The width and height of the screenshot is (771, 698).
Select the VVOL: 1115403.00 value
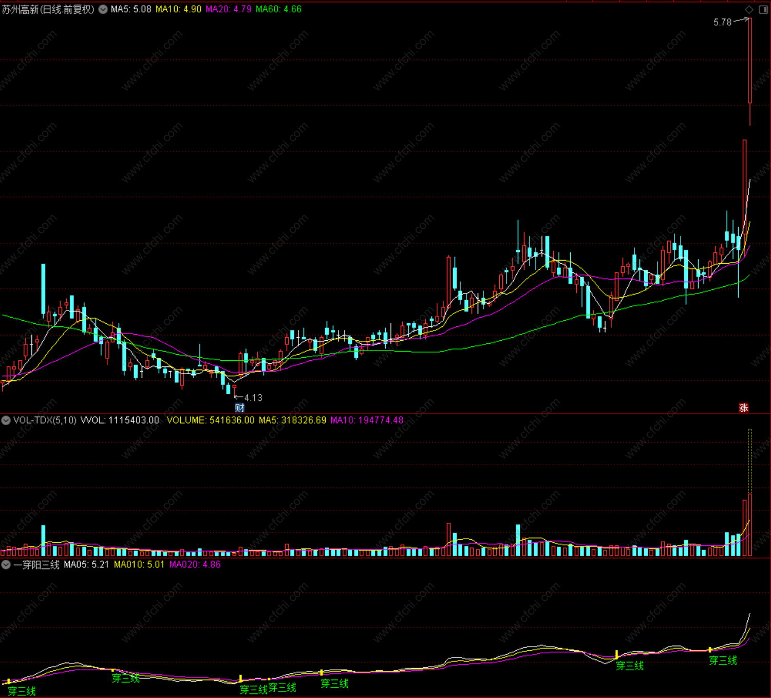[x=120, y=420]
